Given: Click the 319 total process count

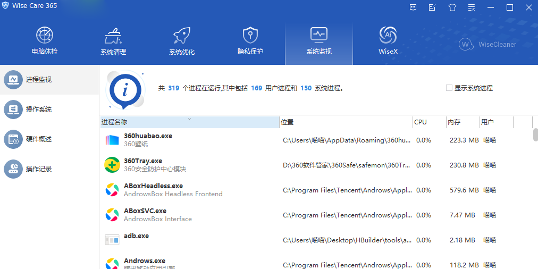Looking at the screenshot, I should (174, 88).
